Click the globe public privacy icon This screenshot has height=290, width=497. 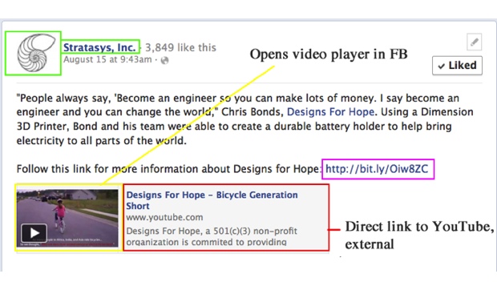click(164, 60)
